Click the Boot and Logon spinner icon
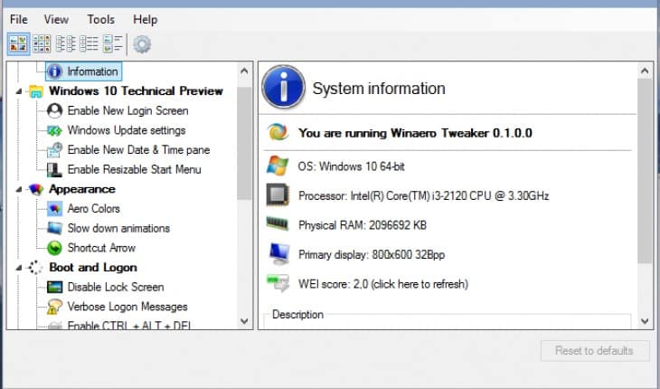 click(x=35, y=268)
